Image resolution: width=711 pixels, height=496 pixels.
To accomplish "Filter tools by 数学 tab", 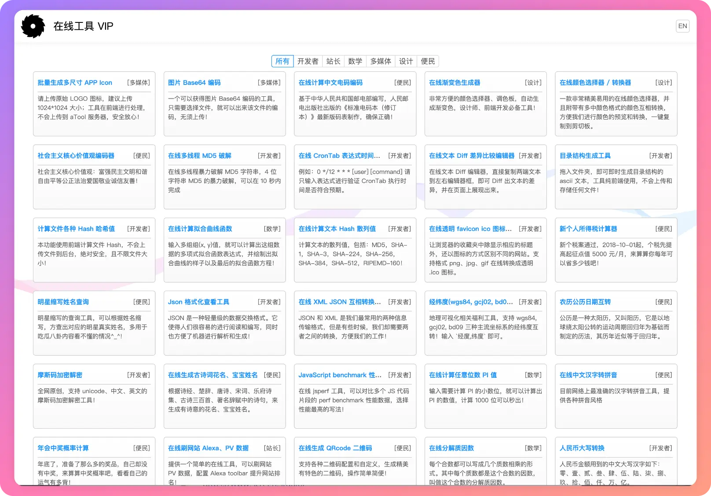I will (355, 61).
